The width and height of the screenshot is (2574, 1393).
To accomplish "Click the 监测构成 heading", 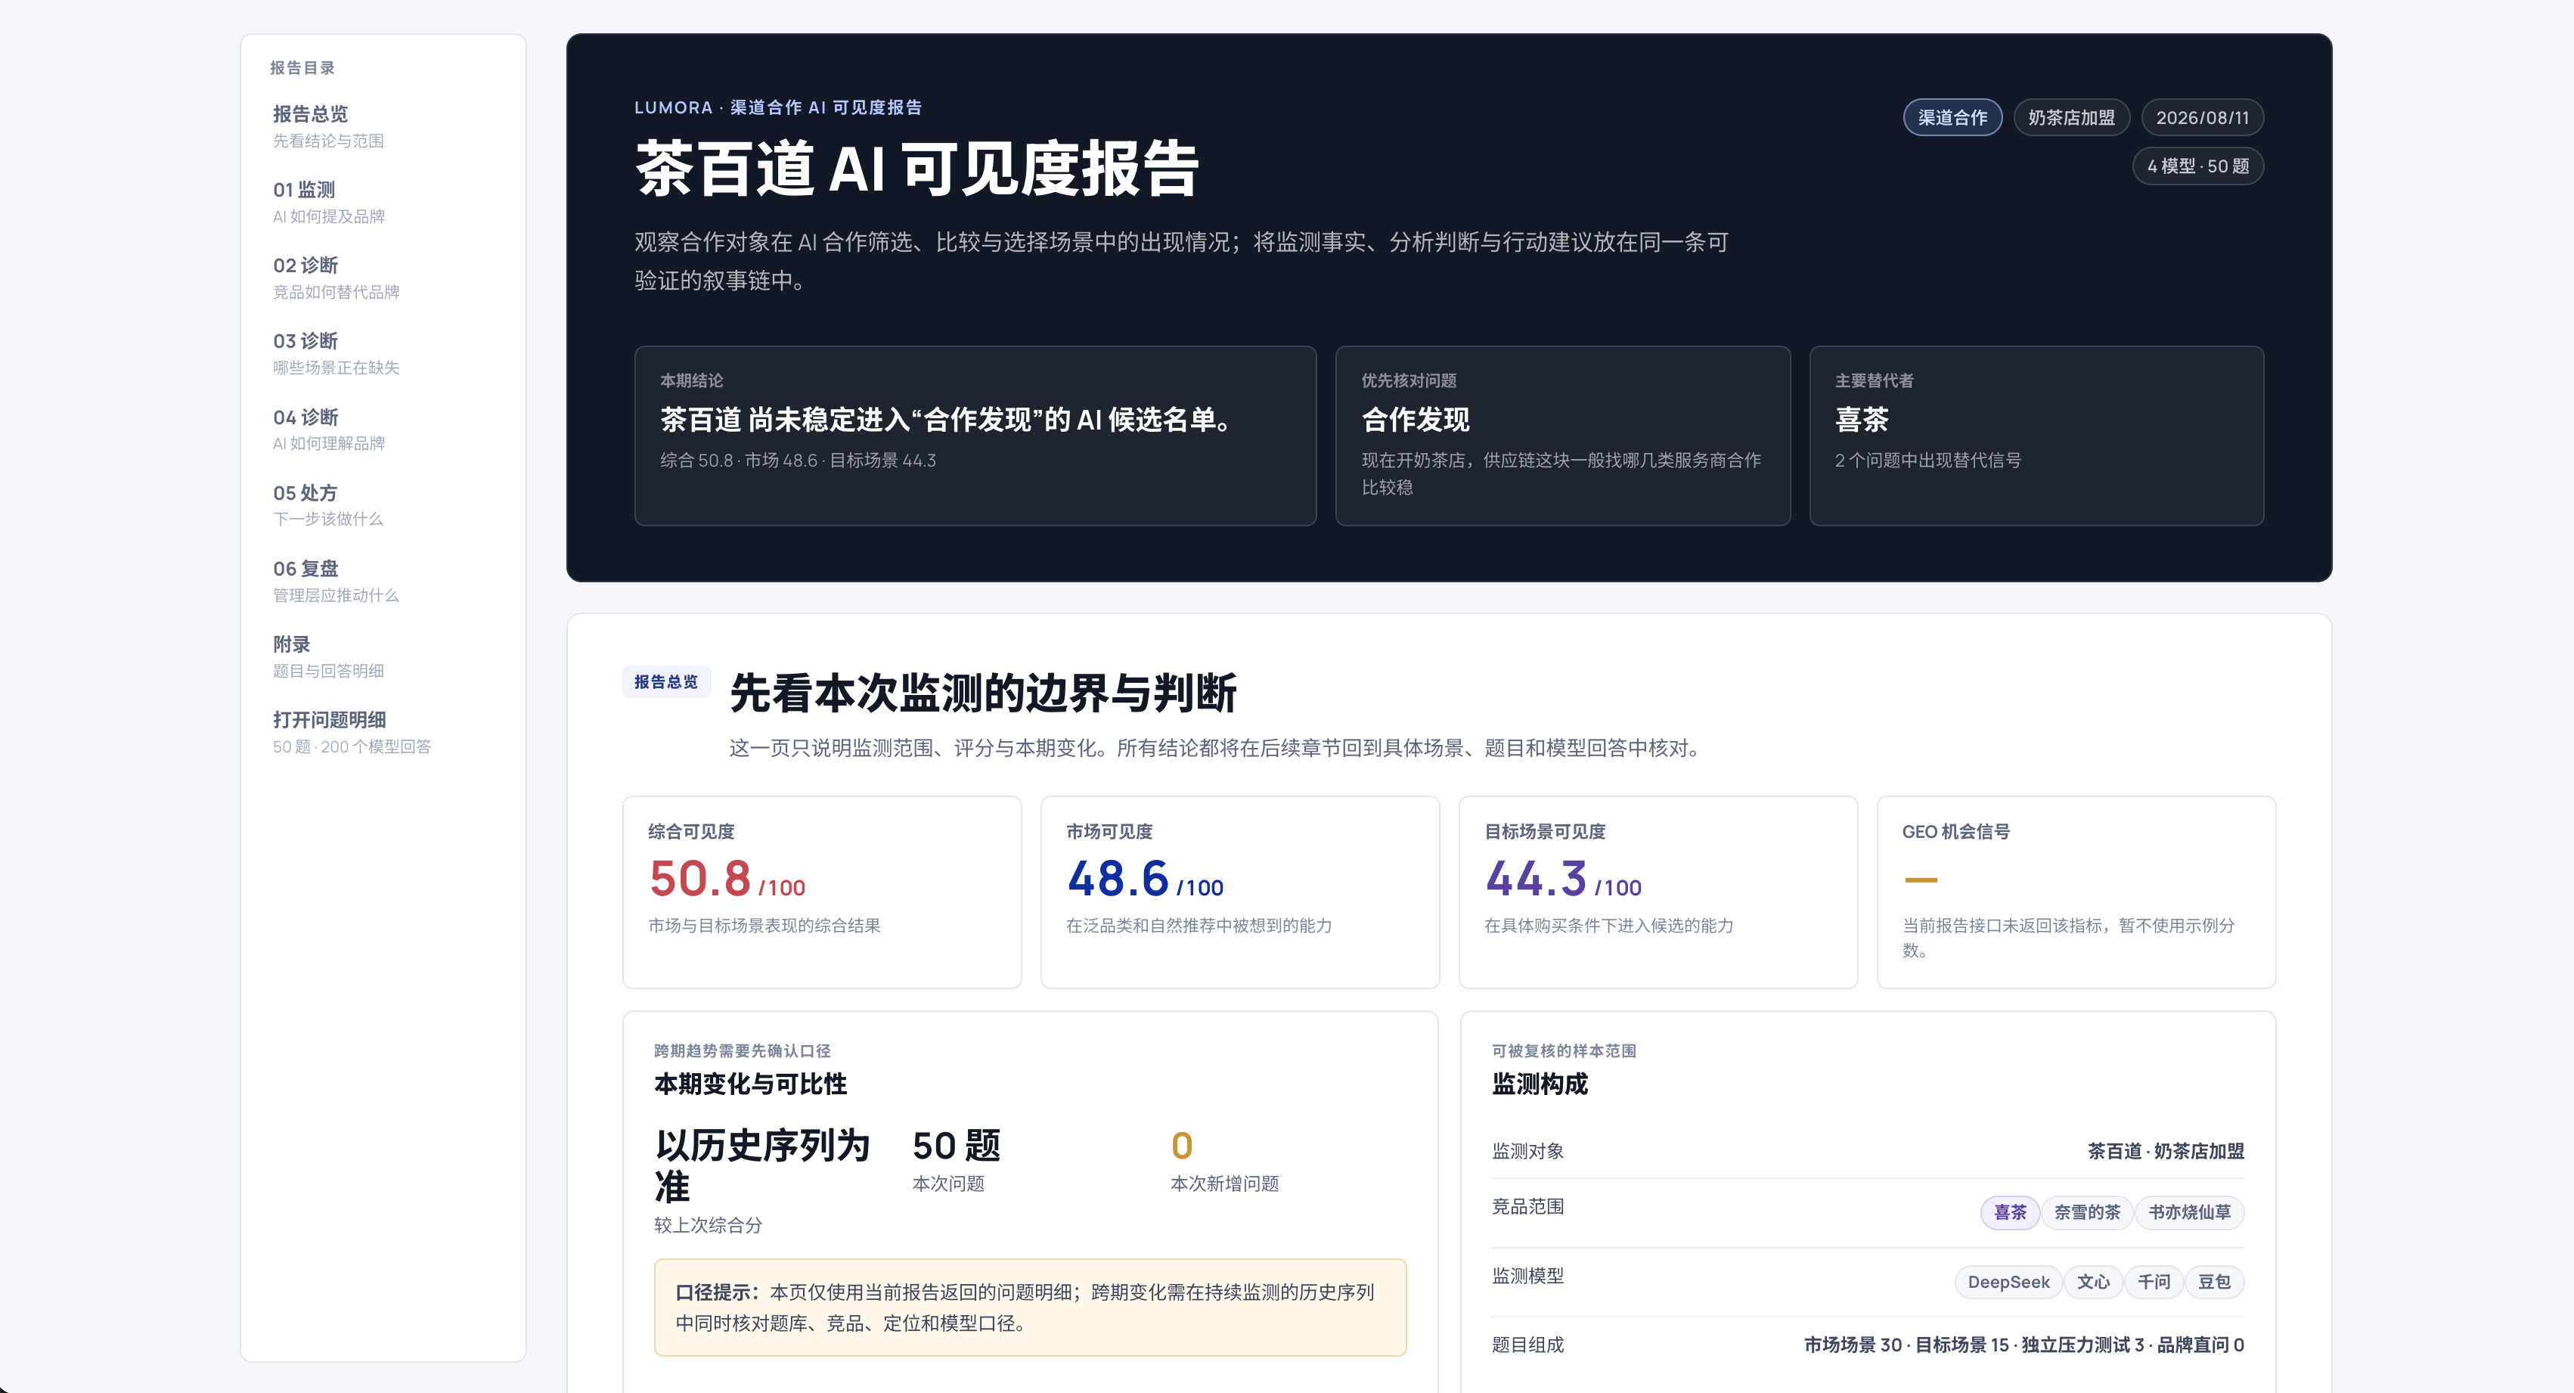I will click(1540, 1084).
